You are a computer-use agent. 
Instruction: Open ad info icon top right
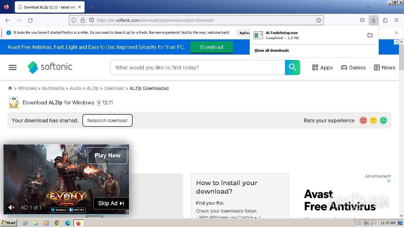(396, 42)
